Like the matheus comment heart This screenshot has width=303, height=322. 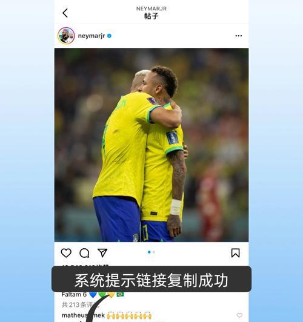239,315
